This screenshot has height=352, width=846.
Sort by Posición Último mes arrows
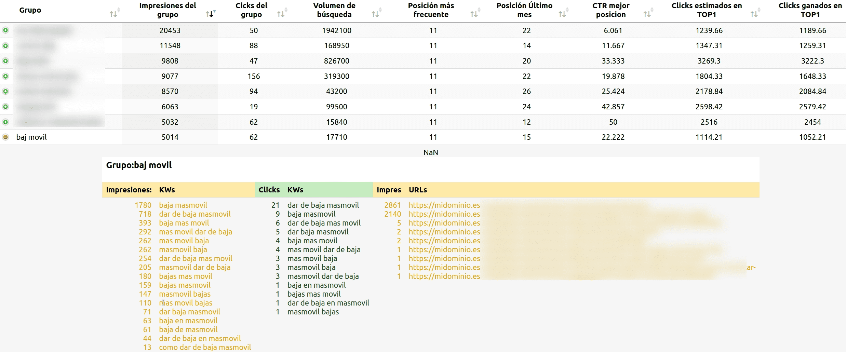tap(563, 13)
